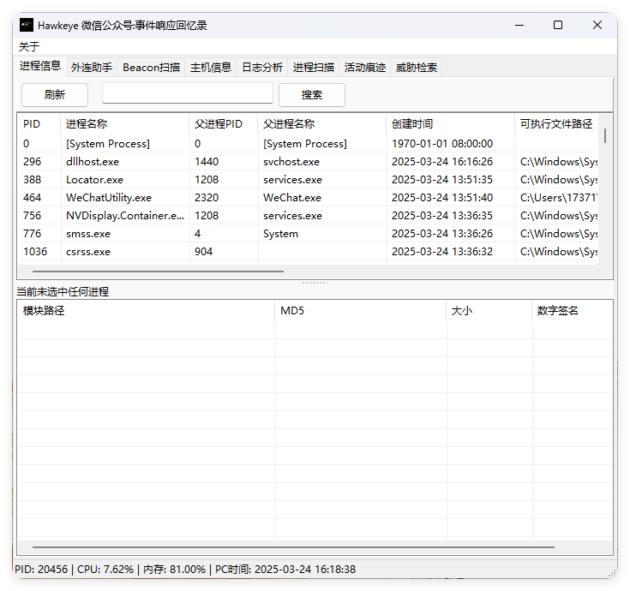The width and height of the screenshot is (630, 591).
Task: Focus the process search input field
Action: [x=188, y=93]
